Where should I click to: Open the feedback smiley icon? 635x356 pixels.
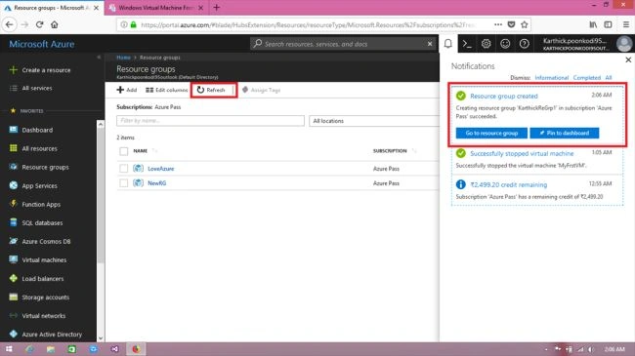coord(505,44)
